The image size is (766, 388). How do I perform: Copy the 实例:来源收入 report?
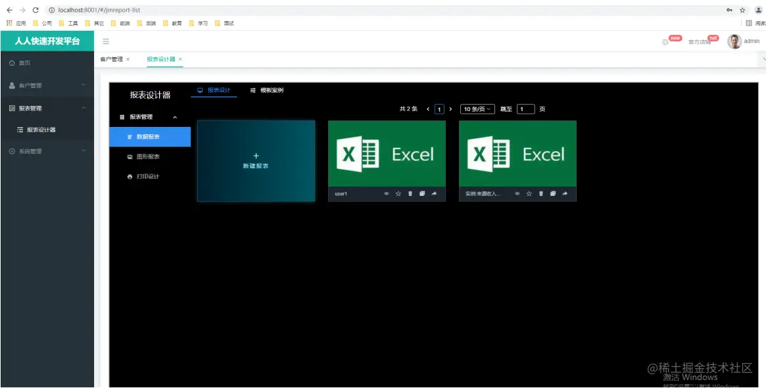click(553, 194)
